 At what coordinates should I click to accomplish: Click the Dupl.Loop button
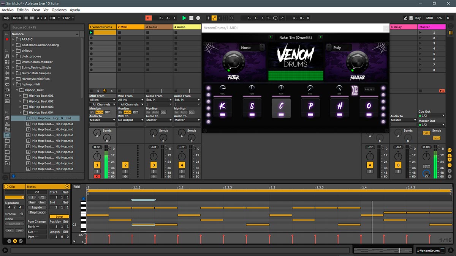click(37, 212)
